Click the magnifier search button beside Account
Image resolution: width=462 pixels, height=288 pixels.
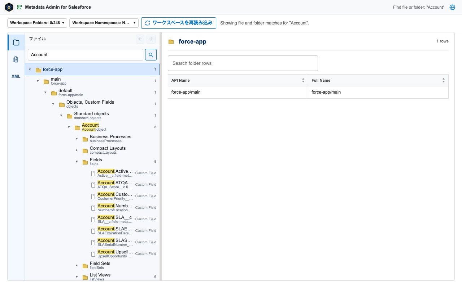point(151,55)
